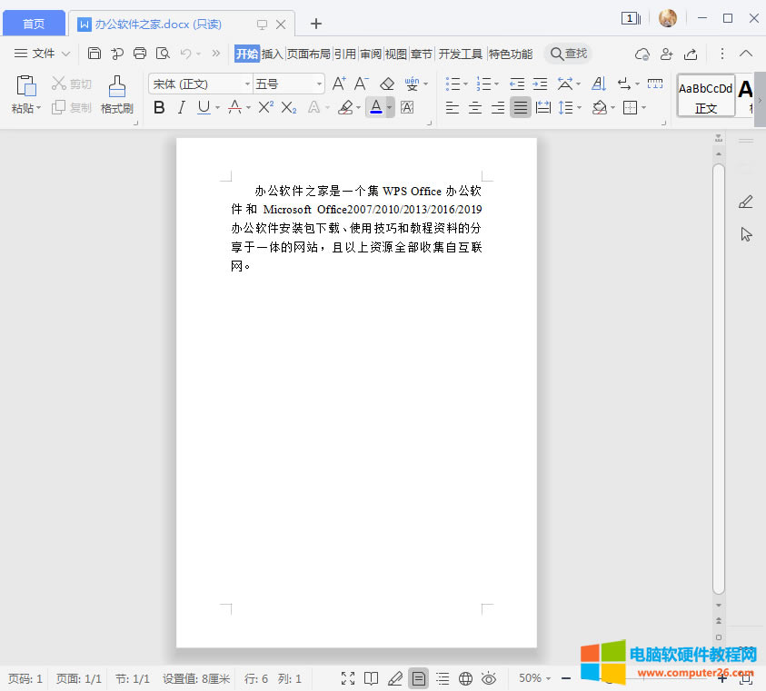The height and width of the screenshot is (691, 766).
Task: Click the 查找 search button
Action: tap(568, 54)
